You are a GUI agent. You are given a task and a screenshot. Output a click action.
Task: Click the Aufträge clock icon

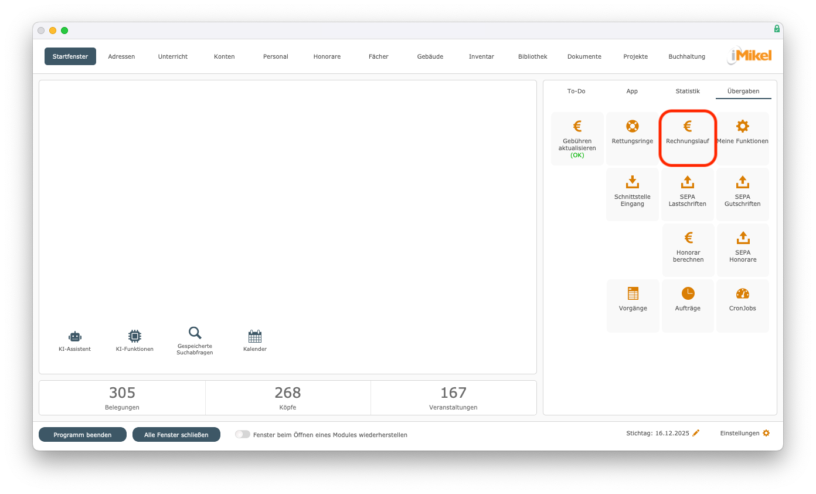tap(688, 294)
